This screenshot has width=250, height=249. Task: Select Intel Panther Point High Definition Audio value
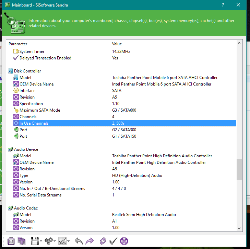159,162
